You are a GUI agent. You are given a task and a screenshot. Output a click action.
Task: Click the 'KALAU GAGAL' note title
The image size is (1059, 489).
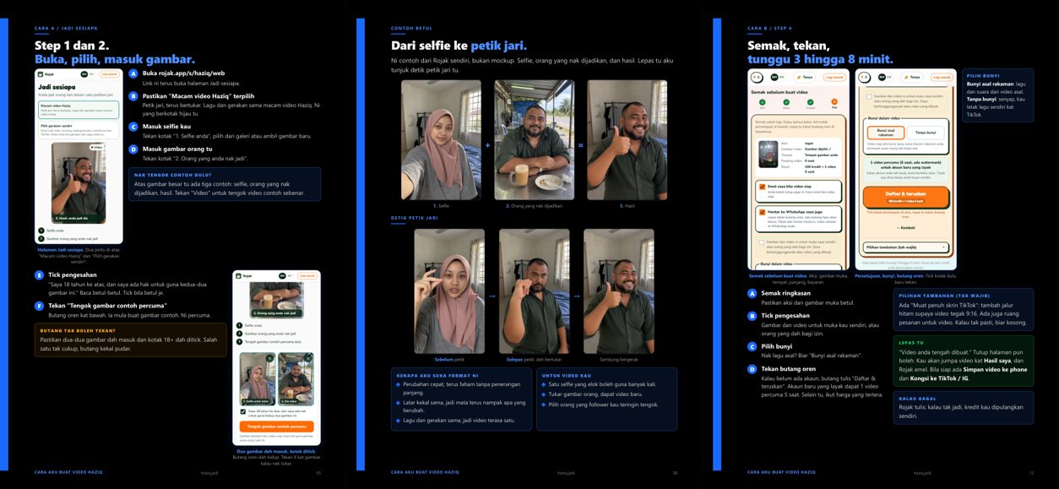(x=915, y=398)
